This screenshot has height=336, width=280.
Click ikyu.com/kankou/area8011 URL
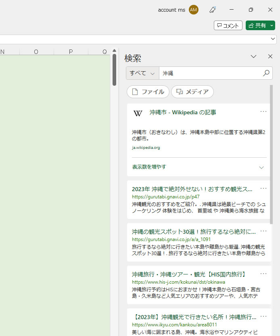(174, 325)
